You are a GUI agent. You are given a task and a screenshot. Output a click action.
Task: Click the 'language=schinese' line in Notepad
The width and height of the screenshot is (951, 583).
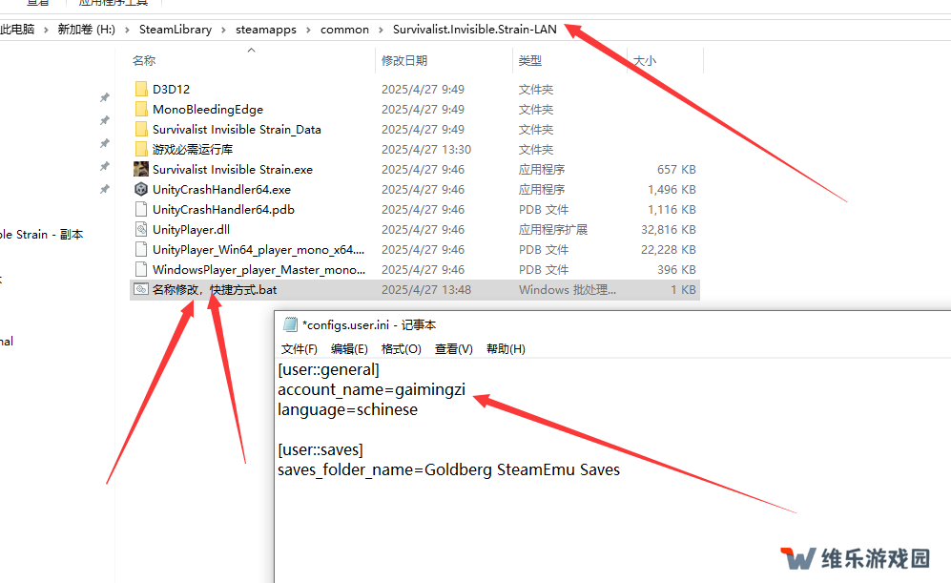pos(347,409)
